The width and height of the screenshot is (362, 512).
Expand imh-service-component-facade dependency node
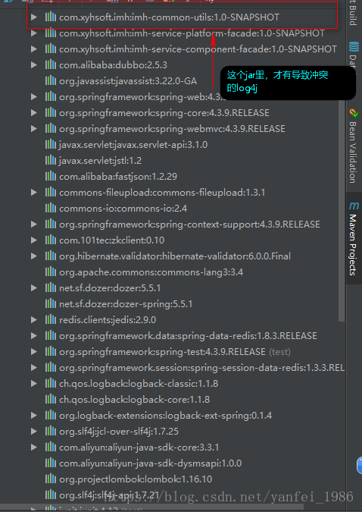(x=34, y=49)
